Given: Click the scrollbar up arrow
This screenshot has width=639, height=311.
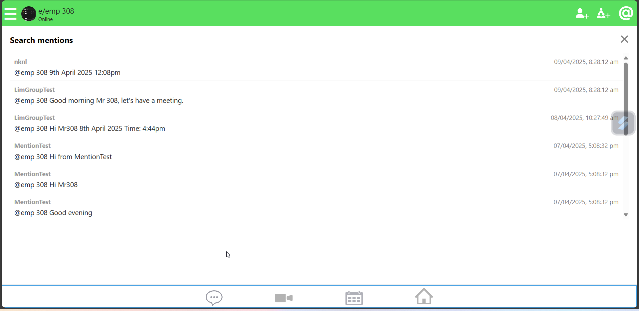Looking at the screenshot, I should (x=626, y=58).
